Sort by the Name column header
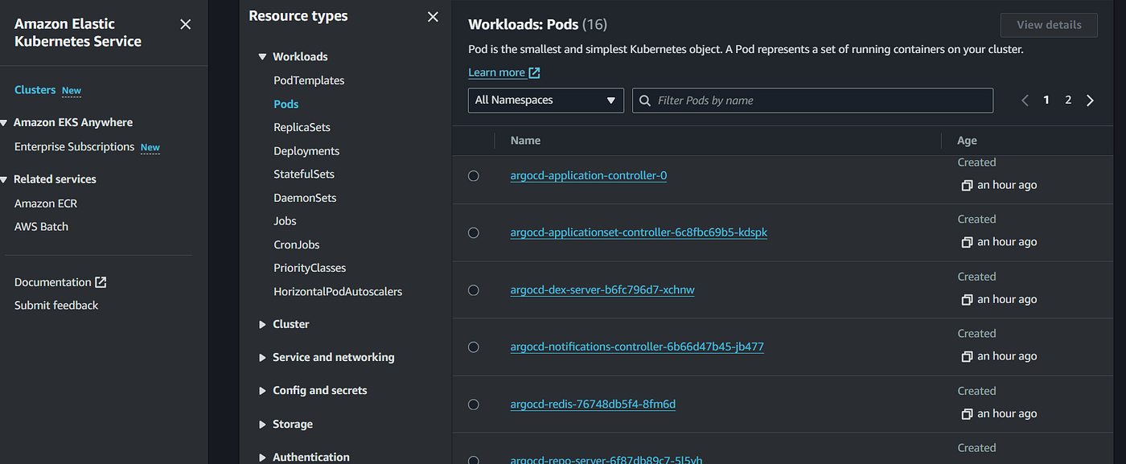The height and width of the screenshot is (464, 1126). pyautogui.click(x=525, y=141)
